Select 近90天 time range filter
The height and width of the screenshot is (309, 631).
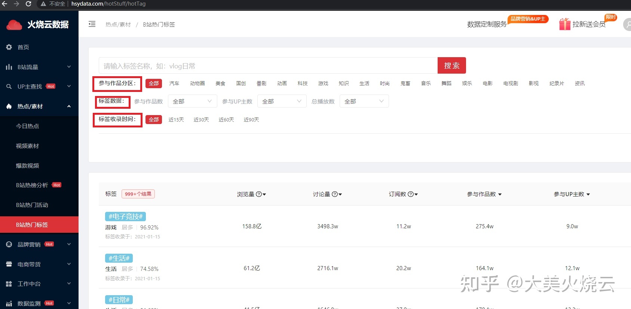coord(251,120)
